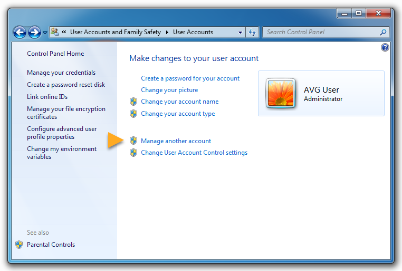Select the User Accounts breadcrumb segment
Viewport: 402px width, 271px height.
click(193, 32)
